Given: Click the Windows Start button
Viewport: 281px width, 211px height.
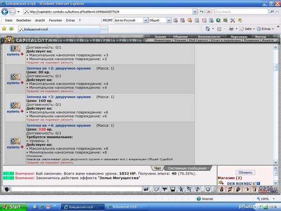Looking at the screenshot, I should tap(13, 207).
